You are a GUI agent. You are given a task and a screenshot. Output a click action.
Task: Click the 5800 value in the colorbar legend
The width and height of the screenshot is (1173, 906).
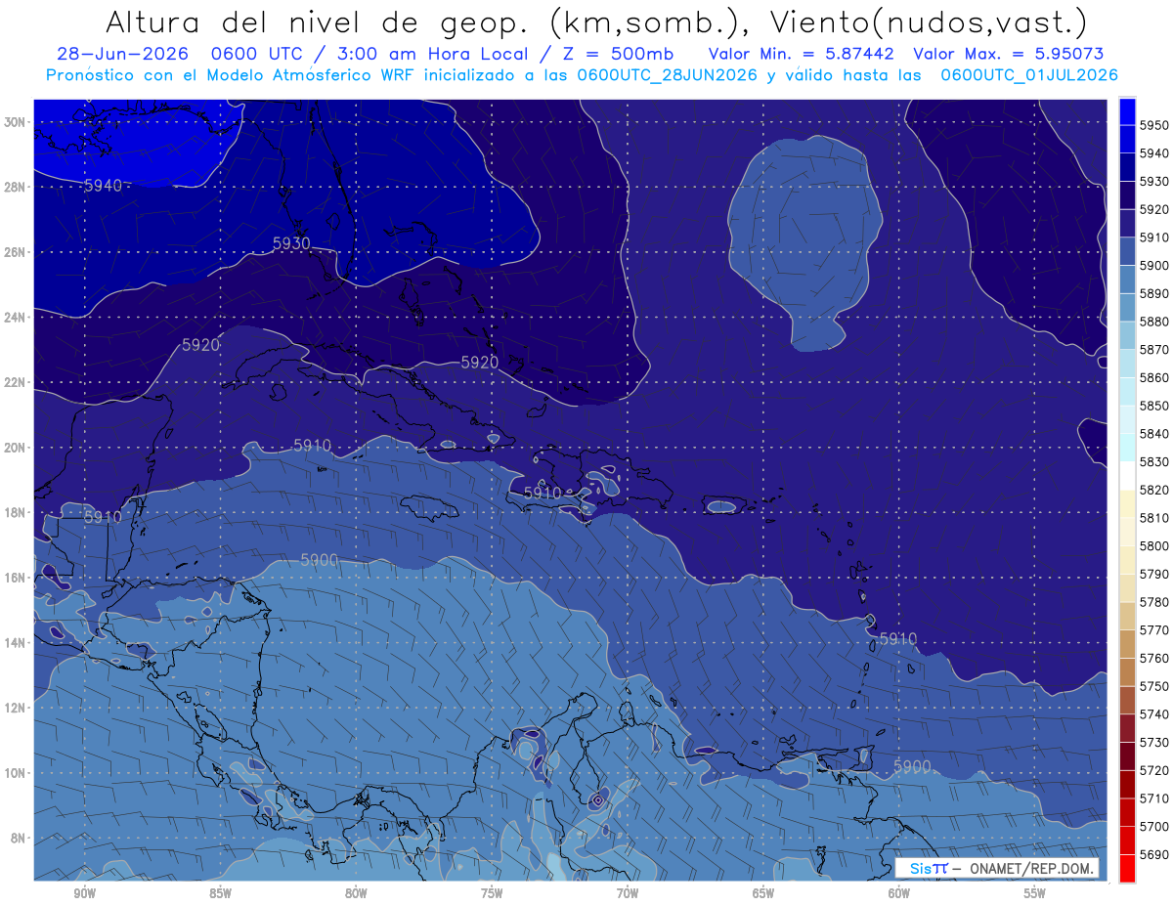(x=1153, y=545)
